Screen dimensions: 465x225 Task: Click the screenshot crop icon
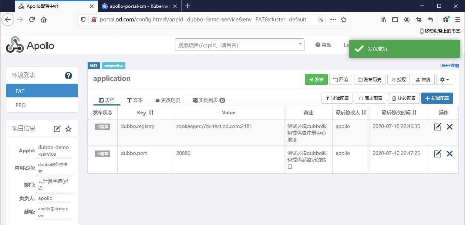[x=419, y=20]
